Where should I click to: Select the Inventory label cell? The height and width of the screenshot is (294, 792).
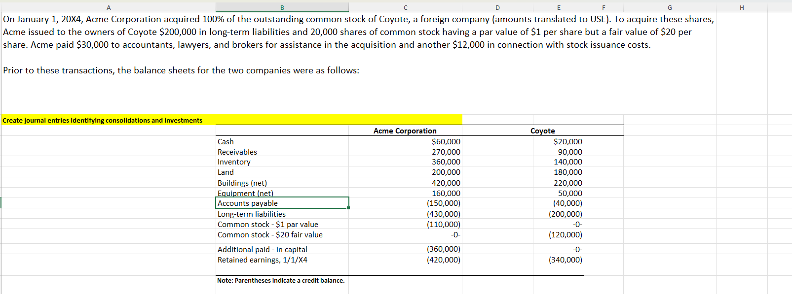point(282,162)
